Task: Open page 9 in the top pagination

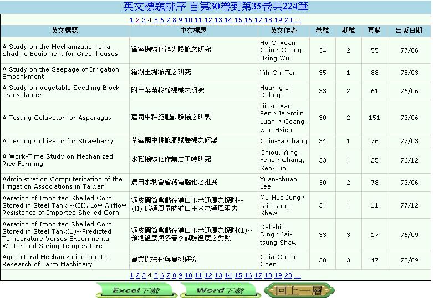Action: tap(180, 20)
